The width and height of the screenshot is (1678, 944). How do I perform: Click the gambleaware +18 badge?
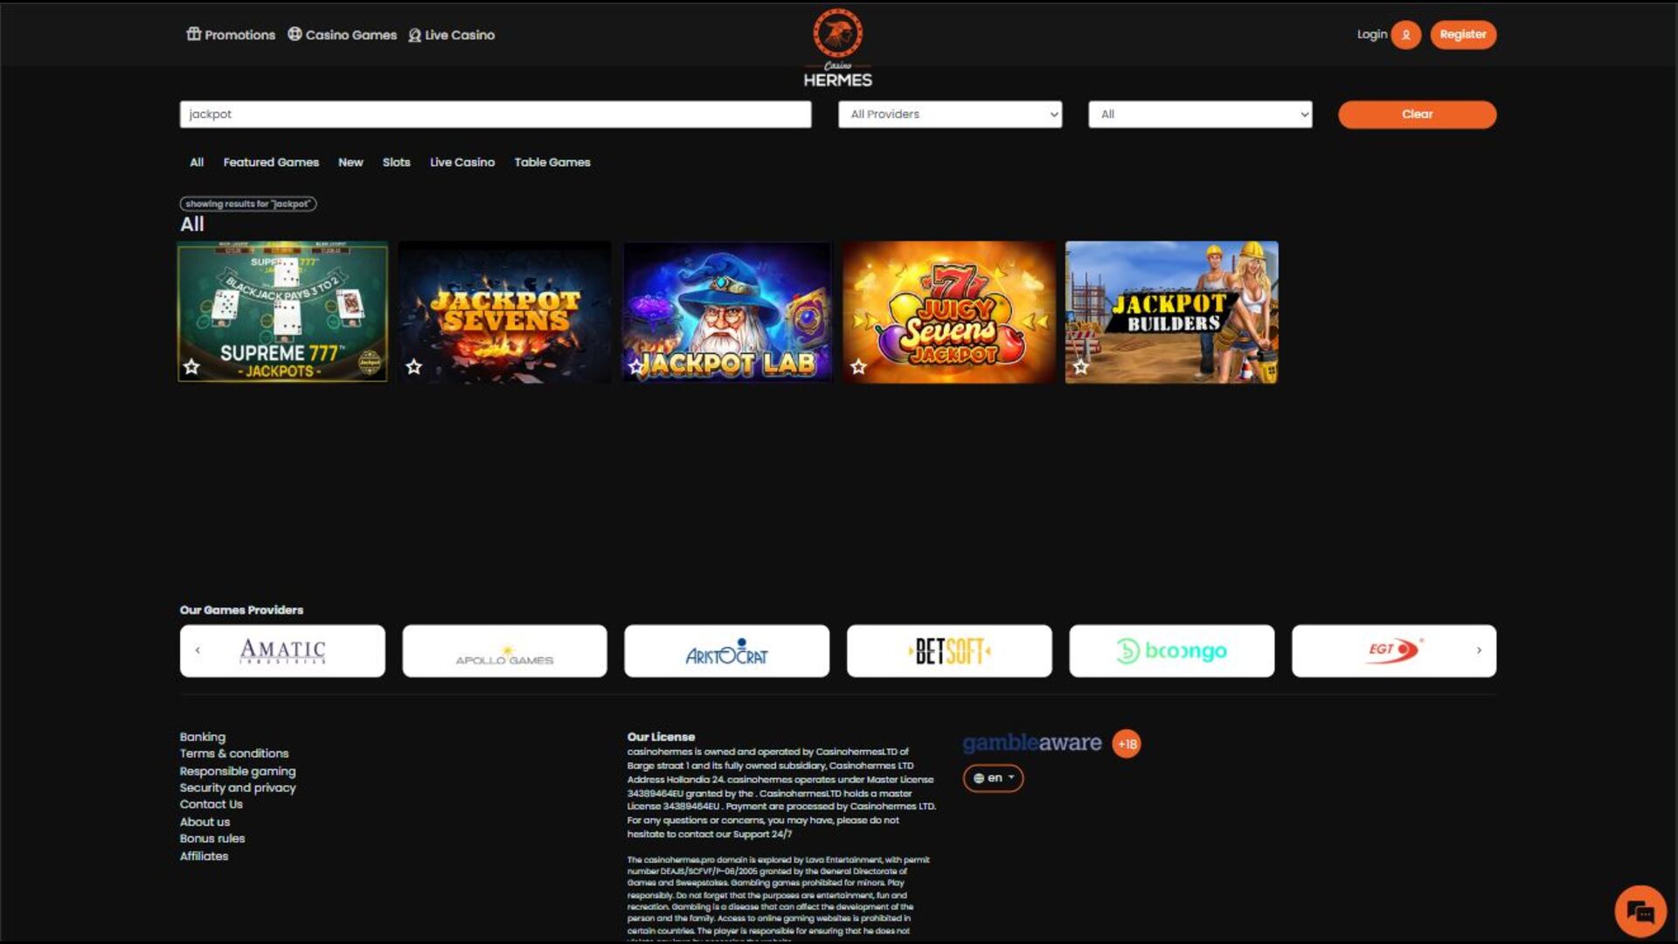click(x=1127, y=743)
